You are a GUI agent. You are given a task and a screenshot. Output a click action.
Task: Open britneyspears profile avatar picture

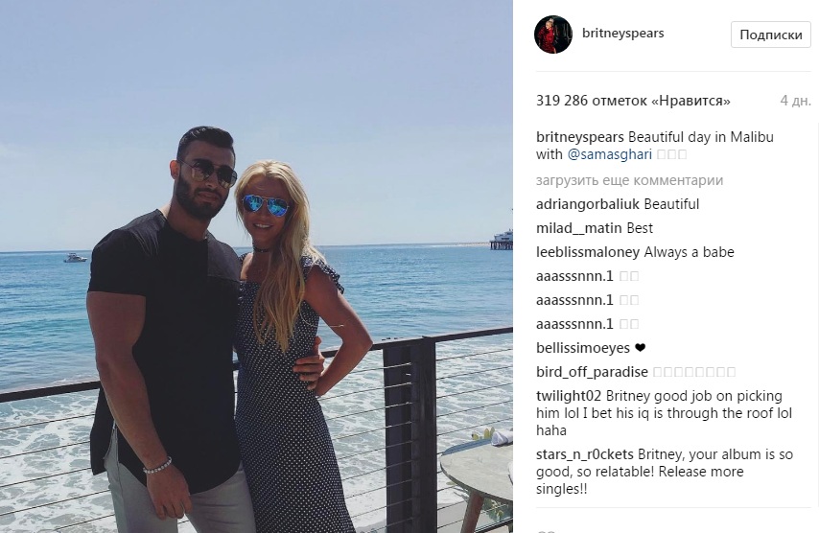[553, 35]
